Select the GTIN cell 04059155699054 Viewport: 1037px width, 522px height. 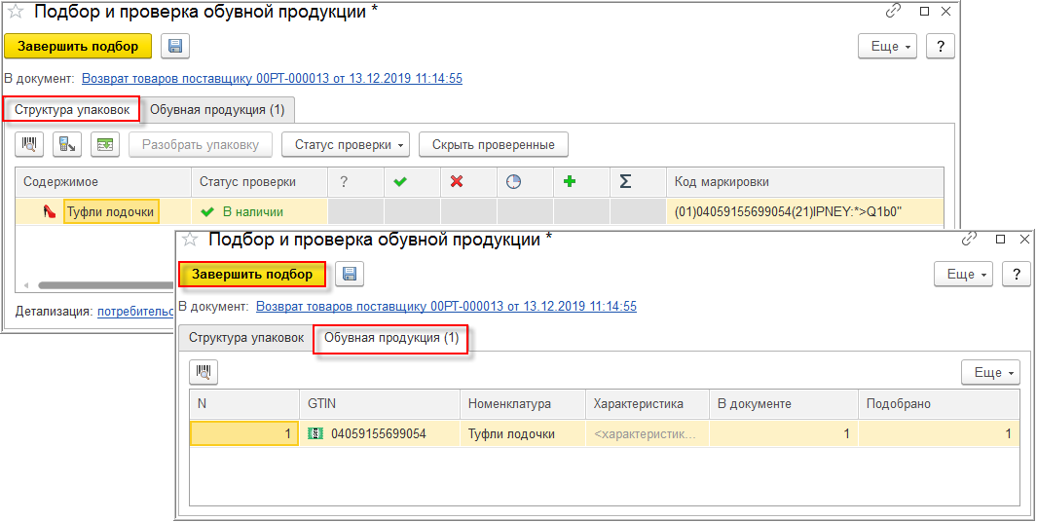(x=379, y=433)
